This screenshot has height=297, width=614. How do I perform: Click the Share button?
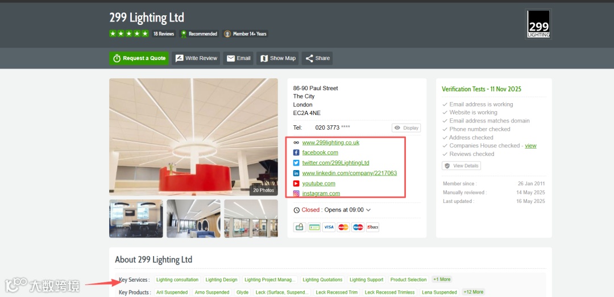pos(317,58)
